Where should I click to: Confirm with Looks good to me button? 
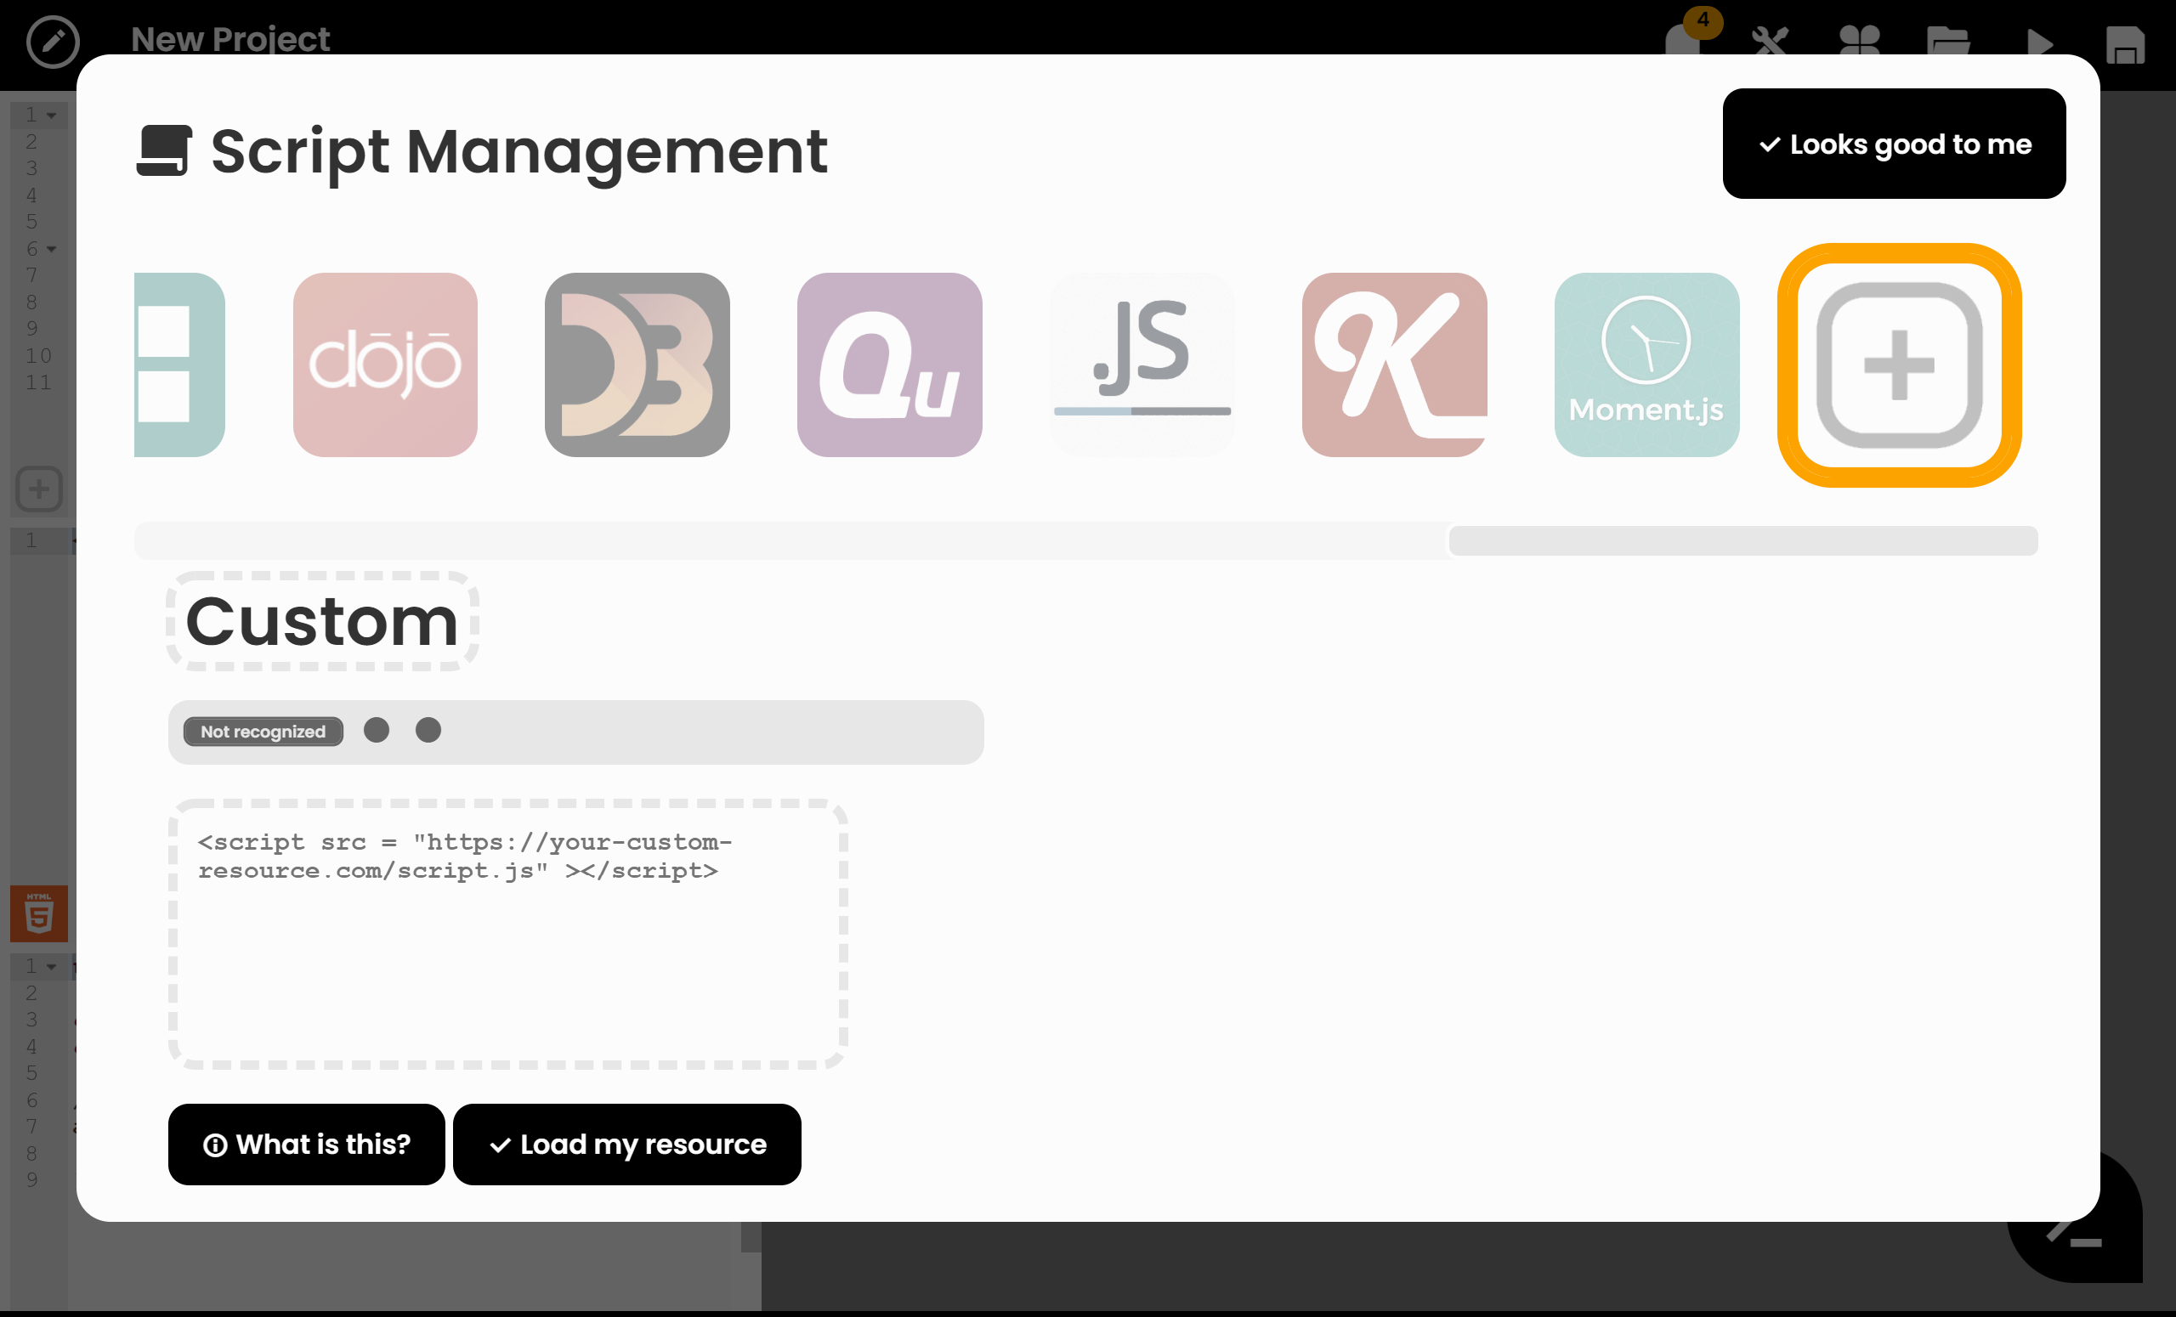point(1895,143)
